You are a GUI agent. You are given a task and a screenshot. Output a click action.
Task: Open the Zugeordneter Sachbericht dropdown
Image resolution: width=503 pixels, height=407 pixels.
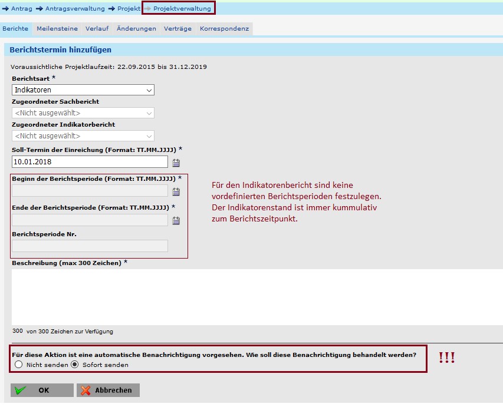click(83, 113)
